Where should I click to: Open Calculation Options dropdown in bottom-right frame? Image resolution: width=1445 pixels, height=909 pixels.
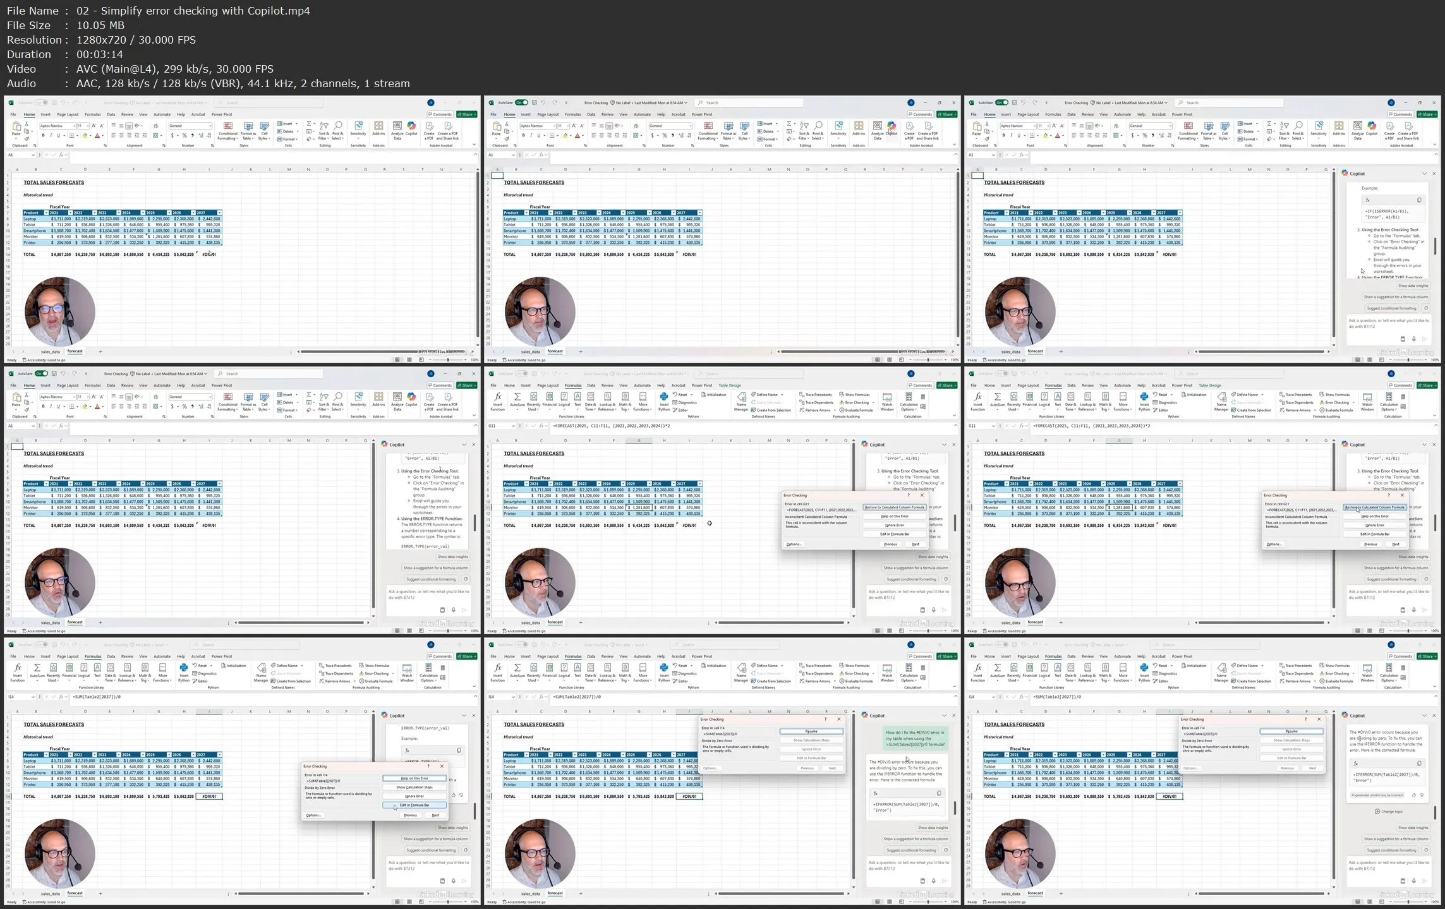(x=1389, y=673)
